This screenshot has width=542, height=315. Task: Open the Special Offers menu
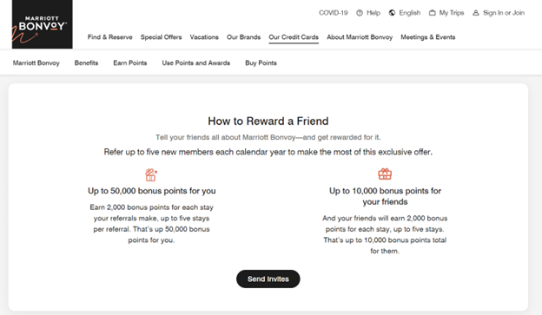tap(161, 37)
